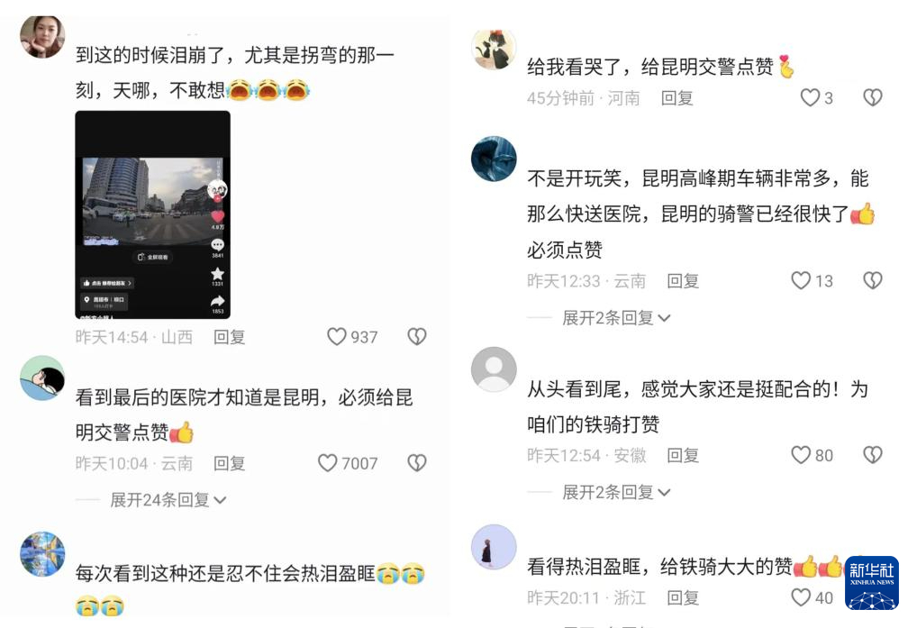Expand 2 replies under the 12:54 Anhui comment

[616, 492]
